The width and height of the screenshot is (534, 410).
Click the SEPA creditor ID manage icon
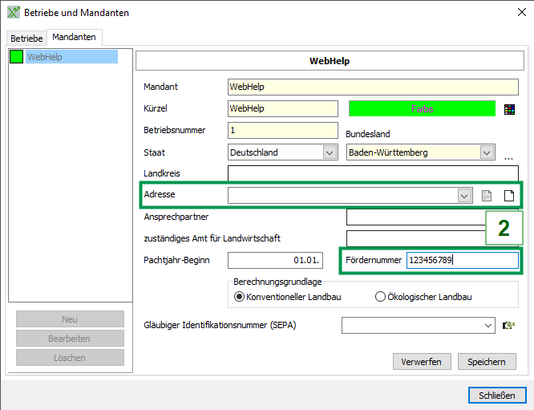pos(508,325)
